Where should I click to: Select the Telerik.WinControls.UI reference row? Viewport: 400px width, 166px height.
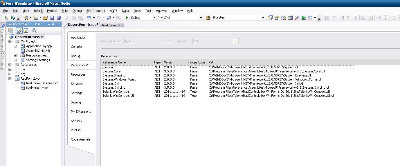228,96
